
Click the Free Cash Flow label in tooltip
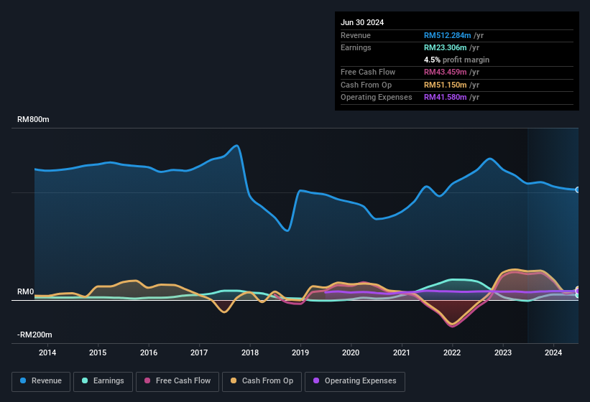pos(368,72)
